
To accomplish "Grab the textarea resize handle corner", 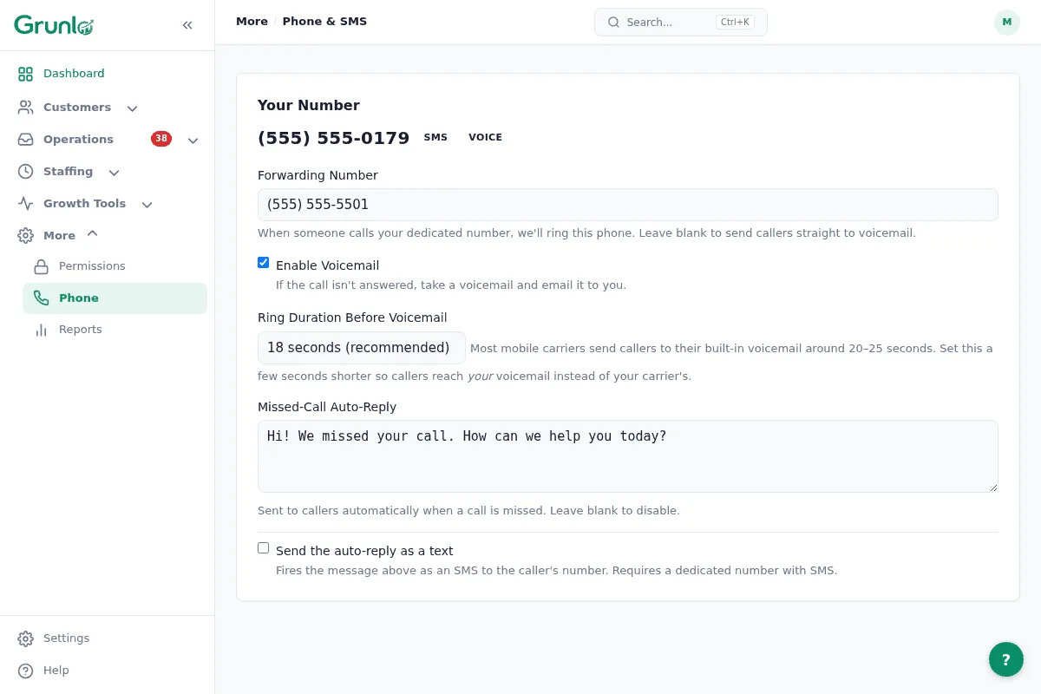I will (992, 487).
